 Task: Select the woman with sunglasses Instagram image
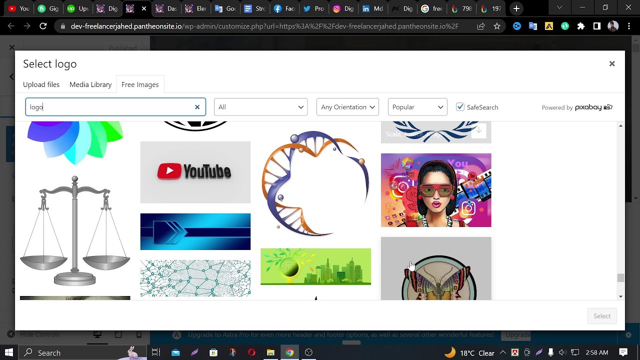click(436, 190)
